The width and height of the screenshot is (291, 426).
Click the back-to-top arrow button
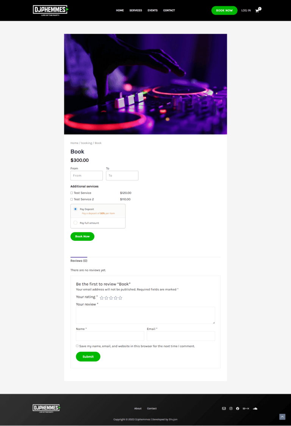pyautogui.click(x=282, y=417)
